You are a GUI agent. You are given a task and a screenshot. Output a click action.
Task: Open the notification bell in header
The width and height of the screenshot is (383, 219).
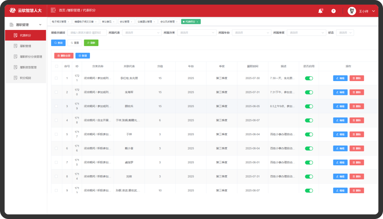pos(320,11)
